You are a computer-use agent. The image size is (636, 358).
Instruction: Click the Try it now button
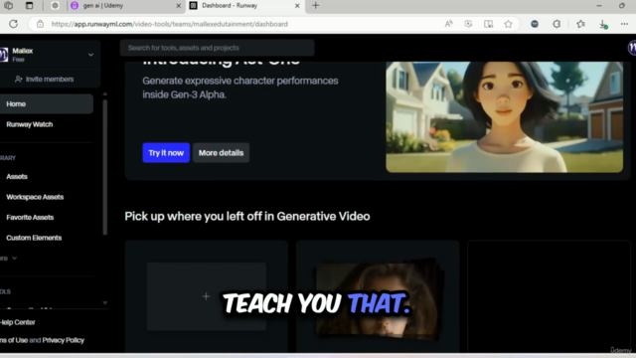166,152
